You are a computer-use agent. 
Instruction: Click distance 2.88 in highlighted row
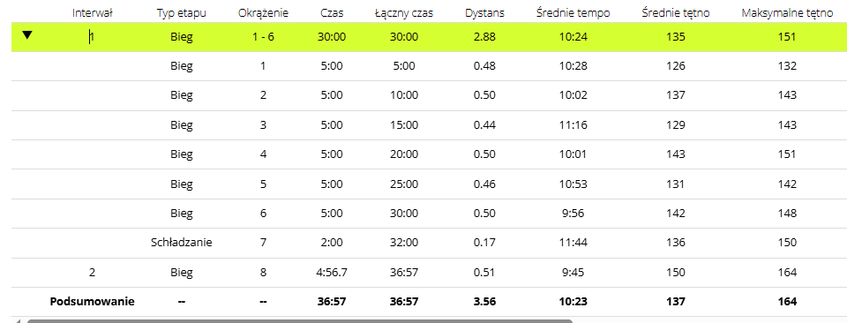[x=484, y=37]
